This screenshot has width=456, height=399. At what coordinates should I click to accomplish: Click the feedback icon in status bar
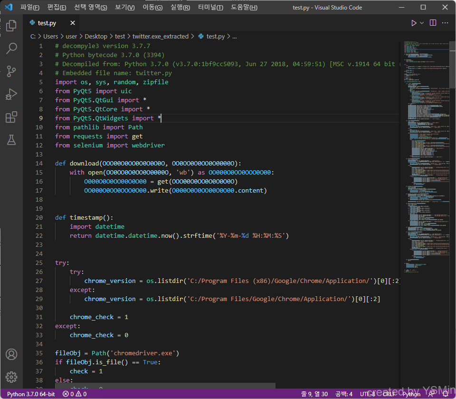[432, 394]
